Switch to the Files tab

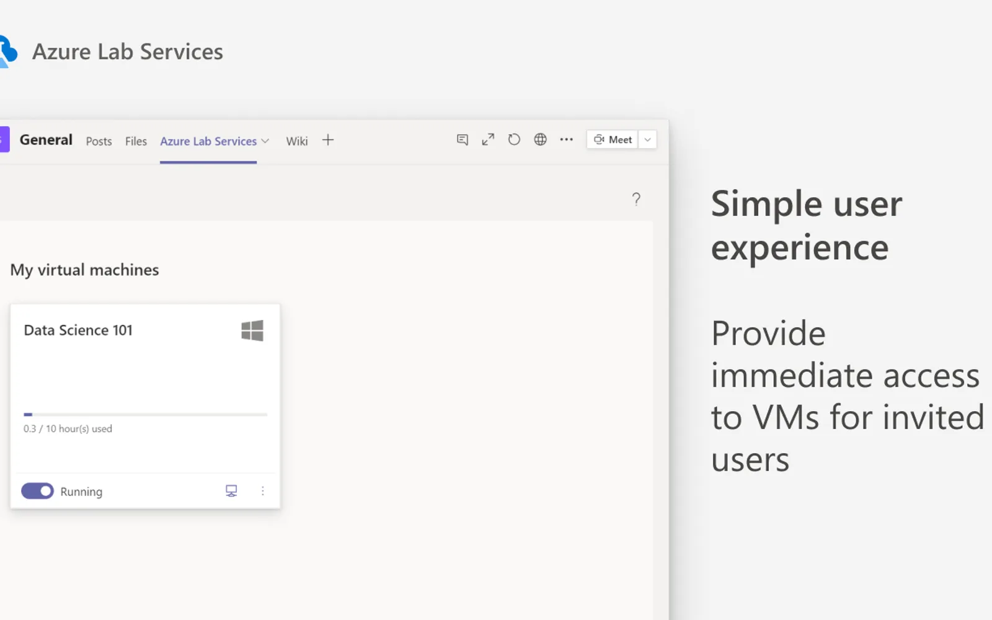click(136, 141)
